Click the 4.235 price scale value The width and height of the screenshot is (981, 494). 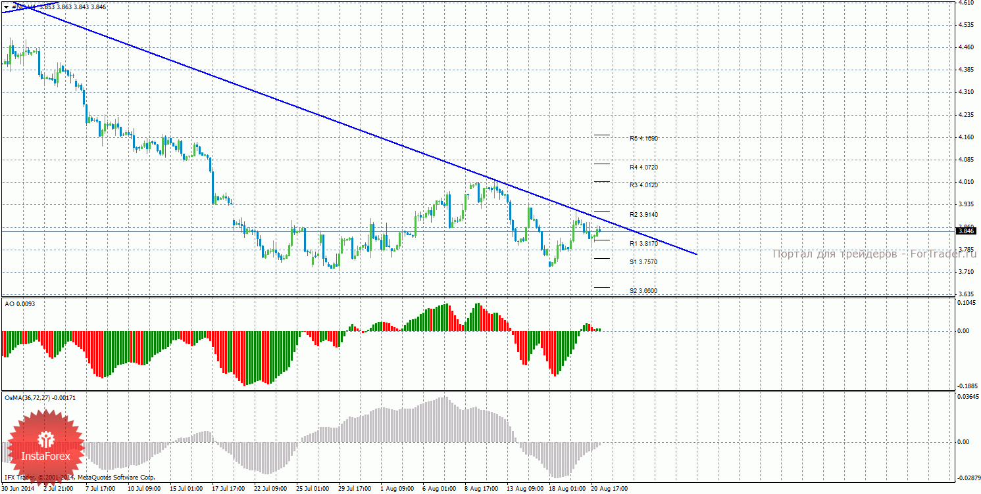tap(966, 115)
